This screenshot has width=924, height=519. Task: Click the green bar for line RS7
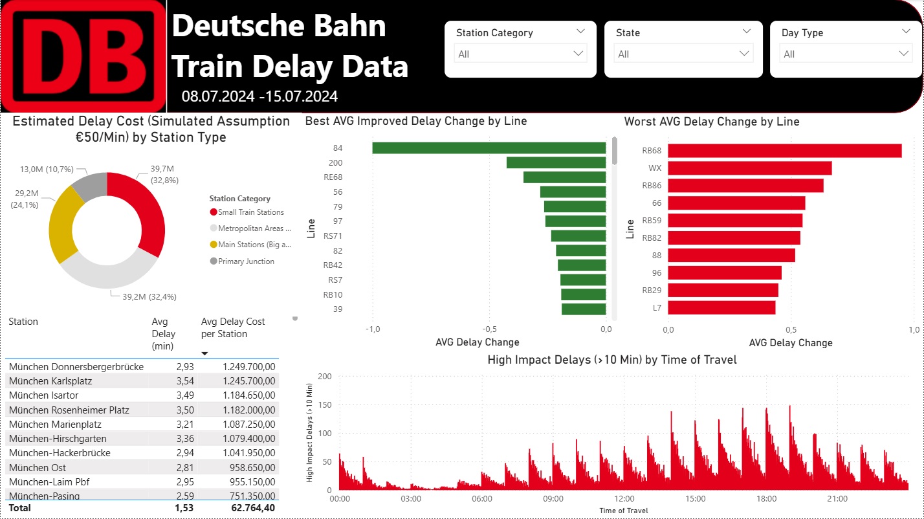tap(583, 280)
